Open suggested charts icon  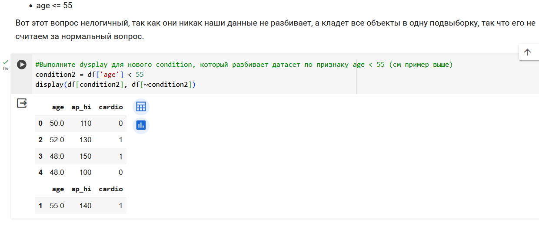(x=141, y=125)
